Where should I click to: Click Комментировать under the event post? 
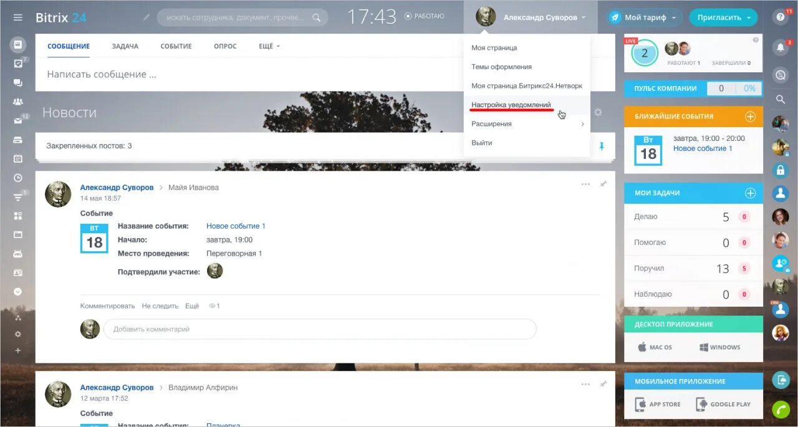107,306
